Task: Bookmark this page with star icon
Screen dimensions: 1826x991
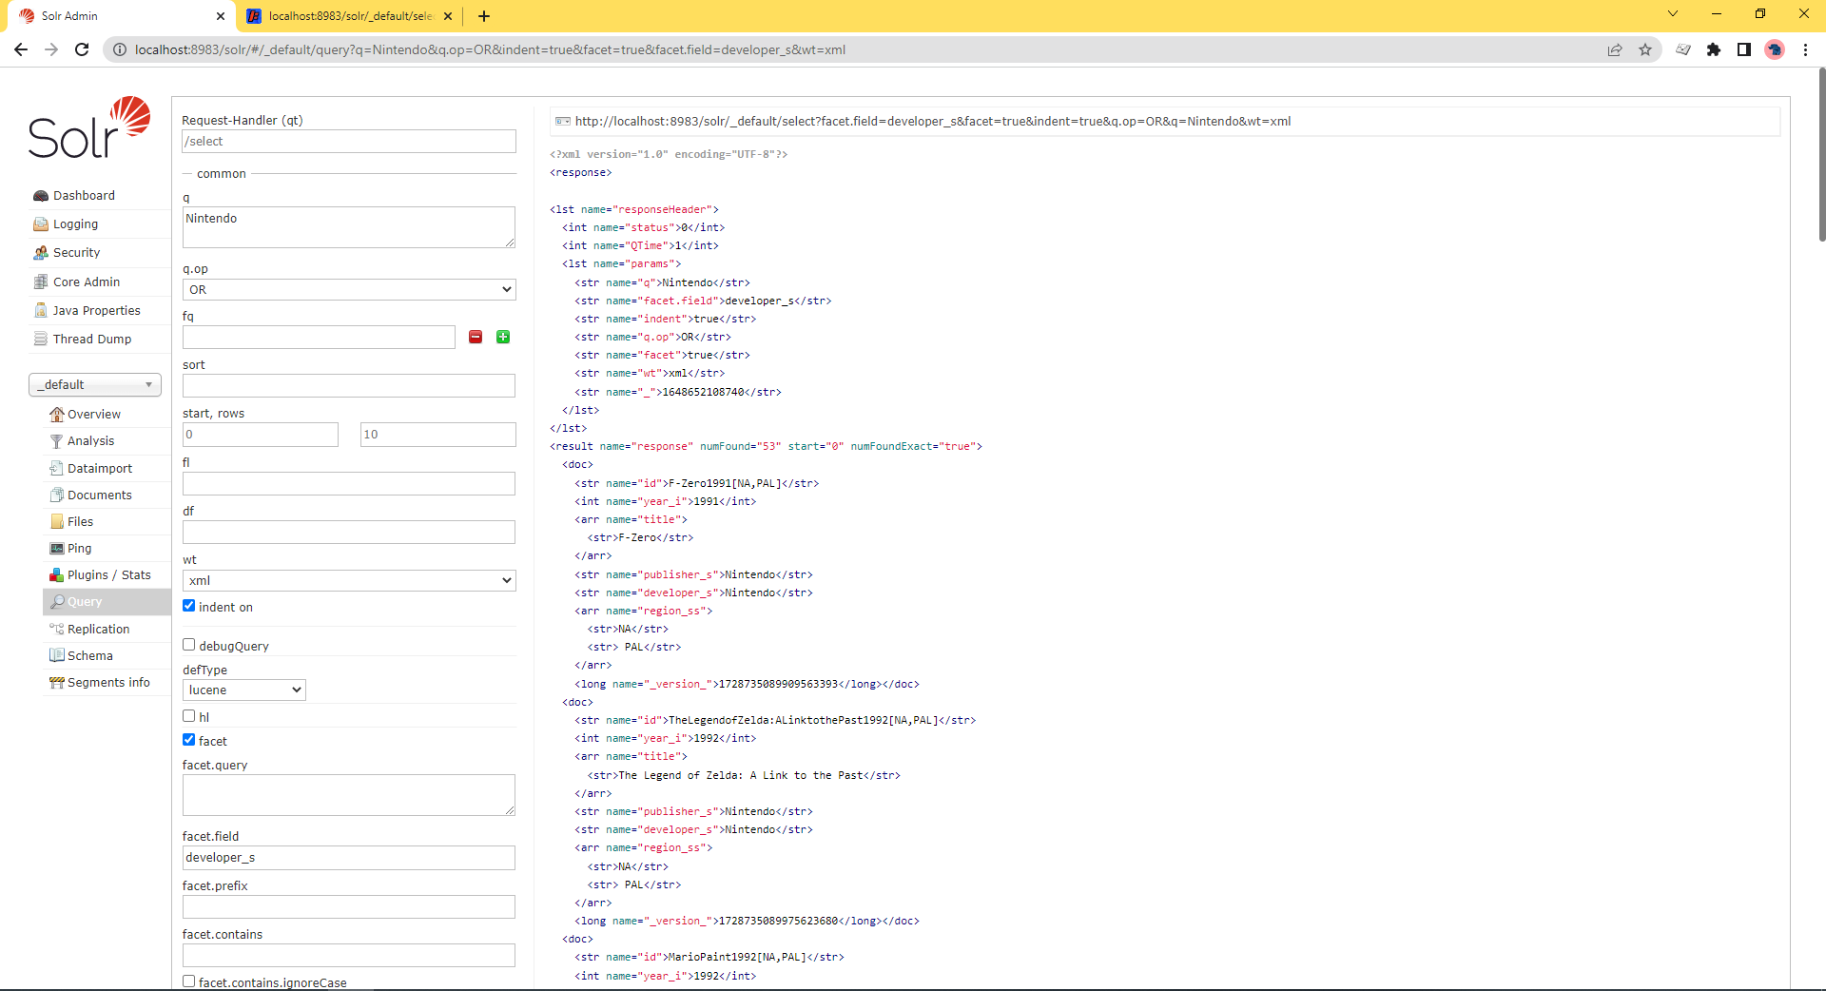Action: [1645, 49]
